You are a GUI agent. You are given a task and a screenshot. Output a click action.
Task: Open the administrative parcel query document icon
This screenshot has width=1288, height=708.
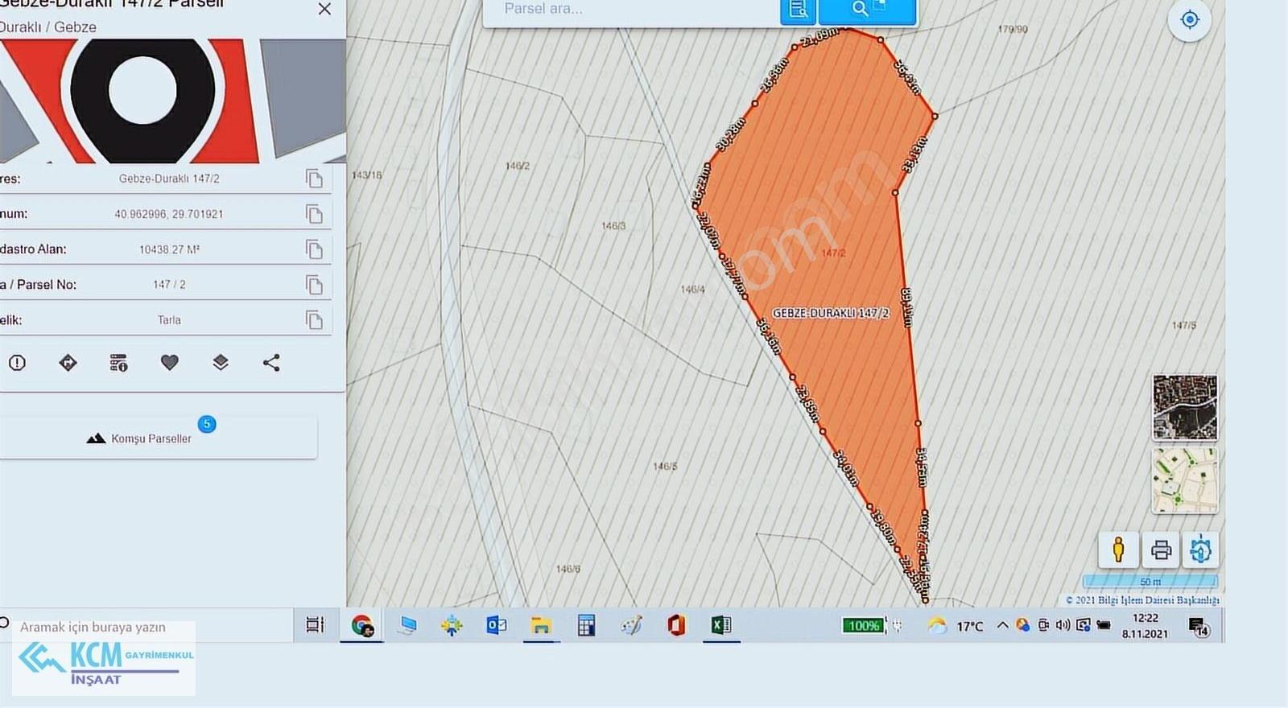click(799, 10)
